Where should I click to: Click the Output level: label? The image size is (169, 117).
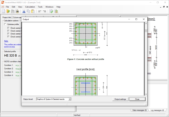[x=28, y=99]
